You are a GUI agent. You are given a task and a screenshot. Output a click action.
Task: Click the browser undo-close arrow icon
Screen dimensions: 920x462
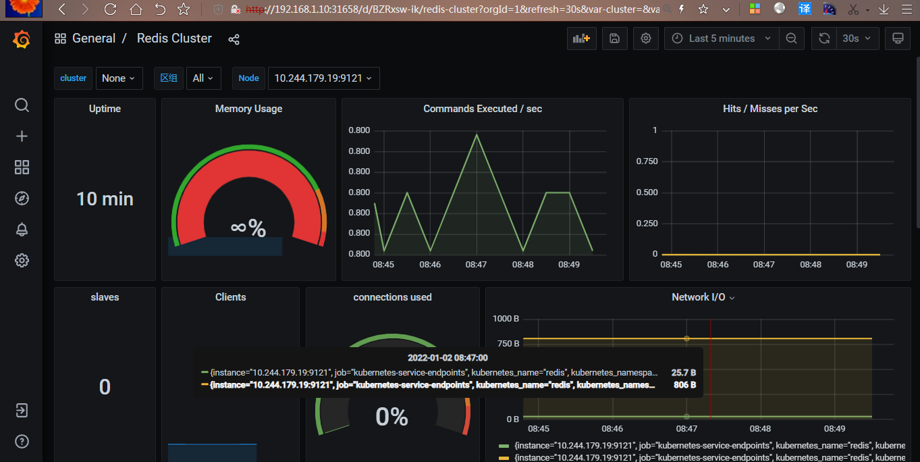click(x=160, y=9)
